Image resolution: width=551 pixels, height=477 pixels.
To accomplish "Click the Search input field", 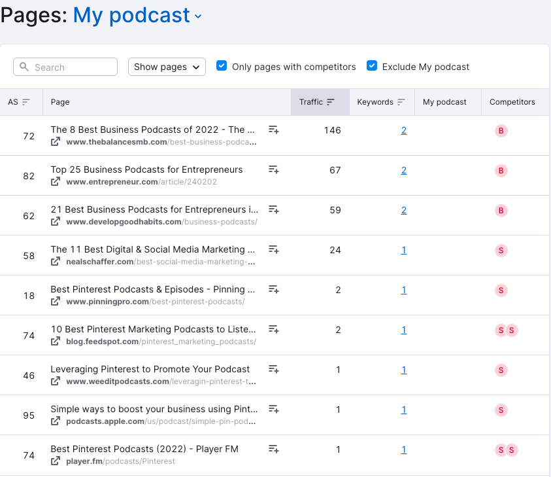I will pos(65,67).
